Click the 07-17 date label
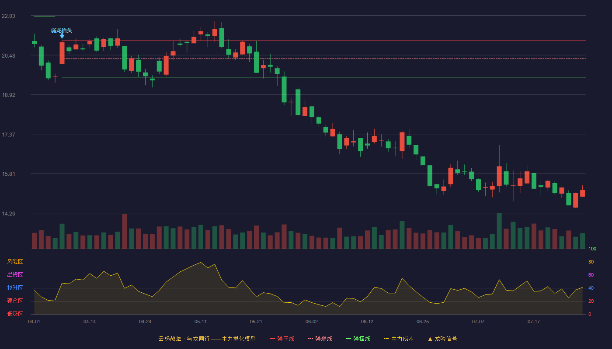The width and height of the screenshot is (612, 349). [534, 322]
